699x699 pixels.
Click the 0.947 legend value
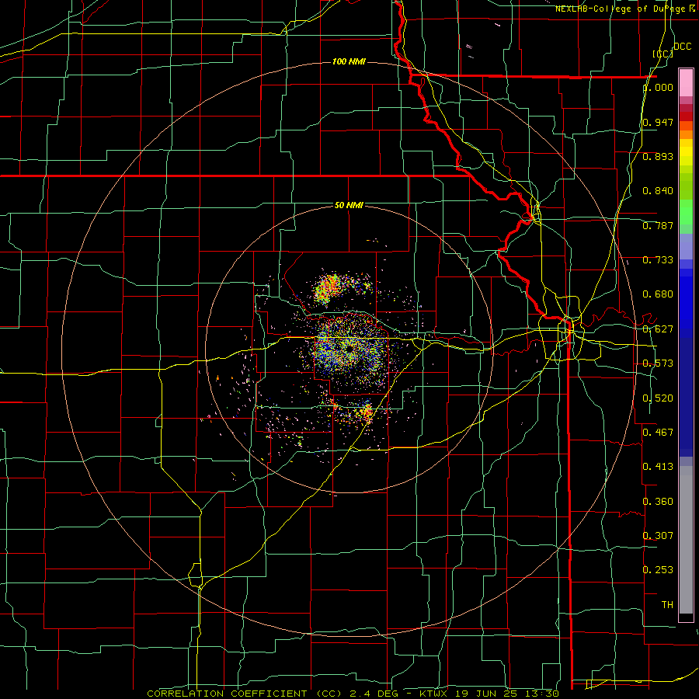658,122
